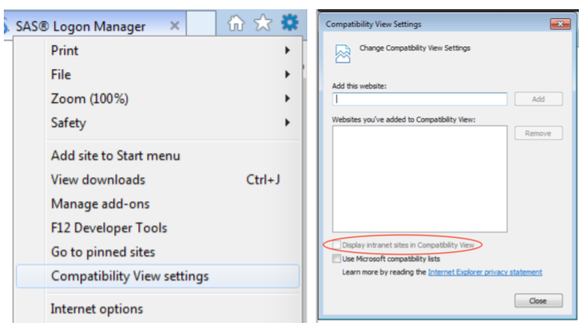
Task: Close the Compatibility View Settings window
Action: pos(560,24)
